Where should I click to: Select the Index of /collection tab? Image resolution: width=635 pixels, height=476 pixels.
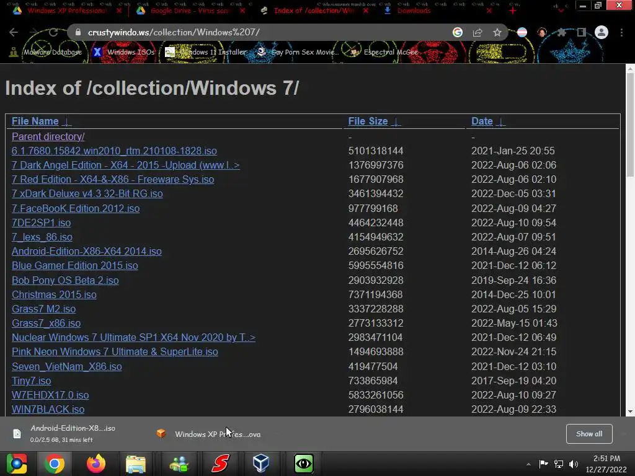click(314, 11)
